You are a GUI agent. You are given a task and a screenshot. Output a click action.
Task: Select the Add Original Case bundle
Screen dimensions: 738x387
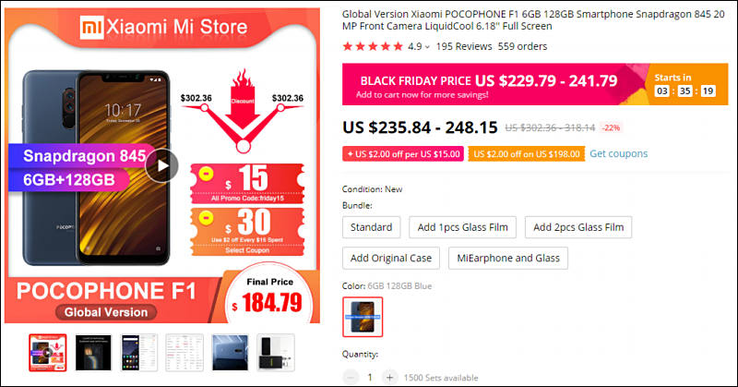[x=391, y=258]
